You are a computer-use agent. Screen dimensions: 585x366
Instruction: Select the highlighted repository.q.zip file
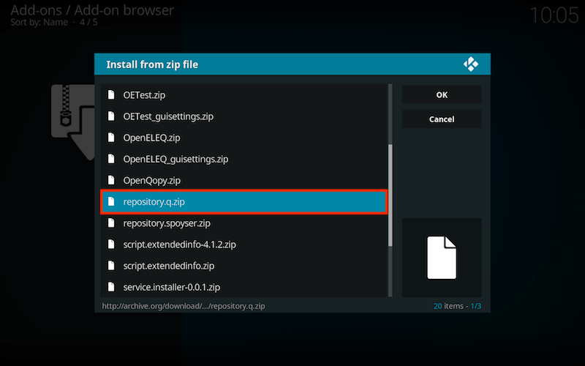tap(244, 202)
